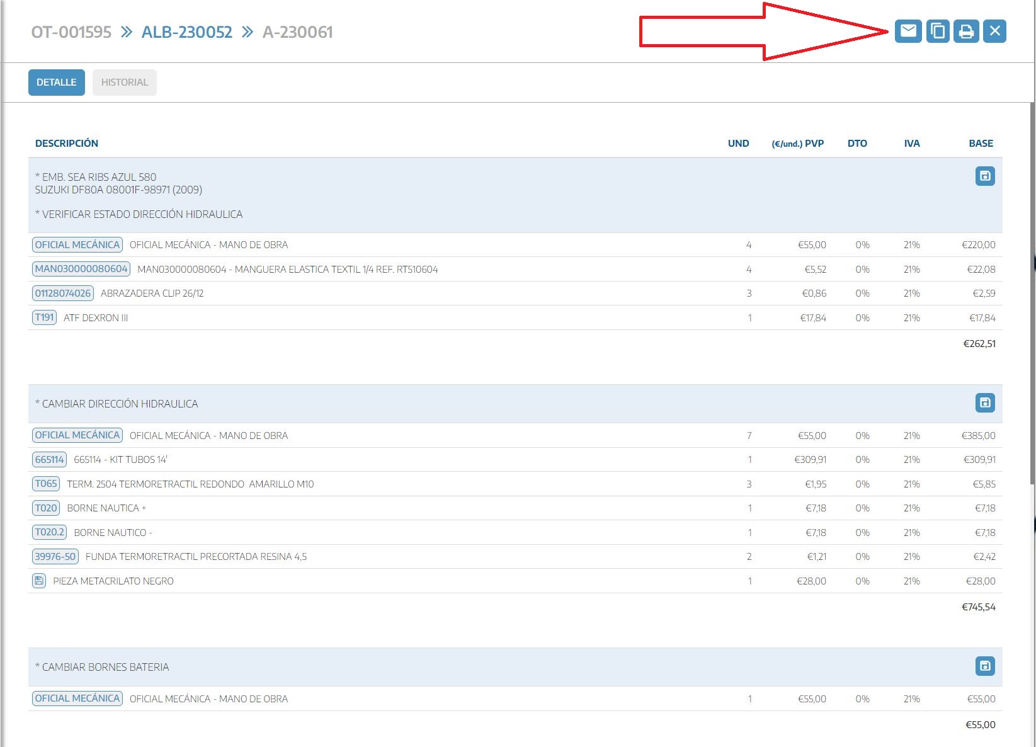Click save icon in CAMBIAR BORNES BATERIA section
The height and width of the screenshot is (747, 1036).
(984, 666)
